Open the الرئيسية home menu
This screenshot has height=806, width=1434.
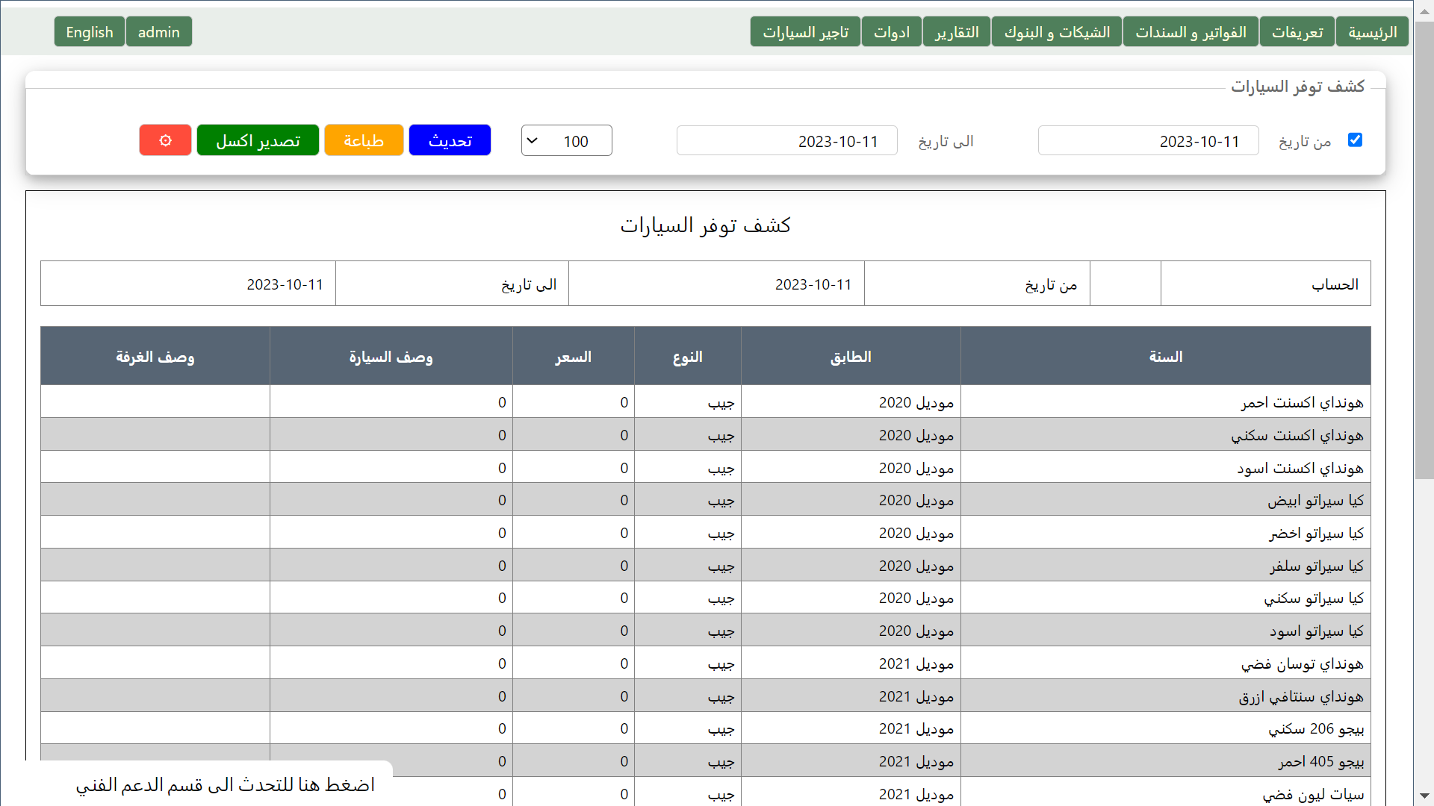click(x=1372, y=32)
